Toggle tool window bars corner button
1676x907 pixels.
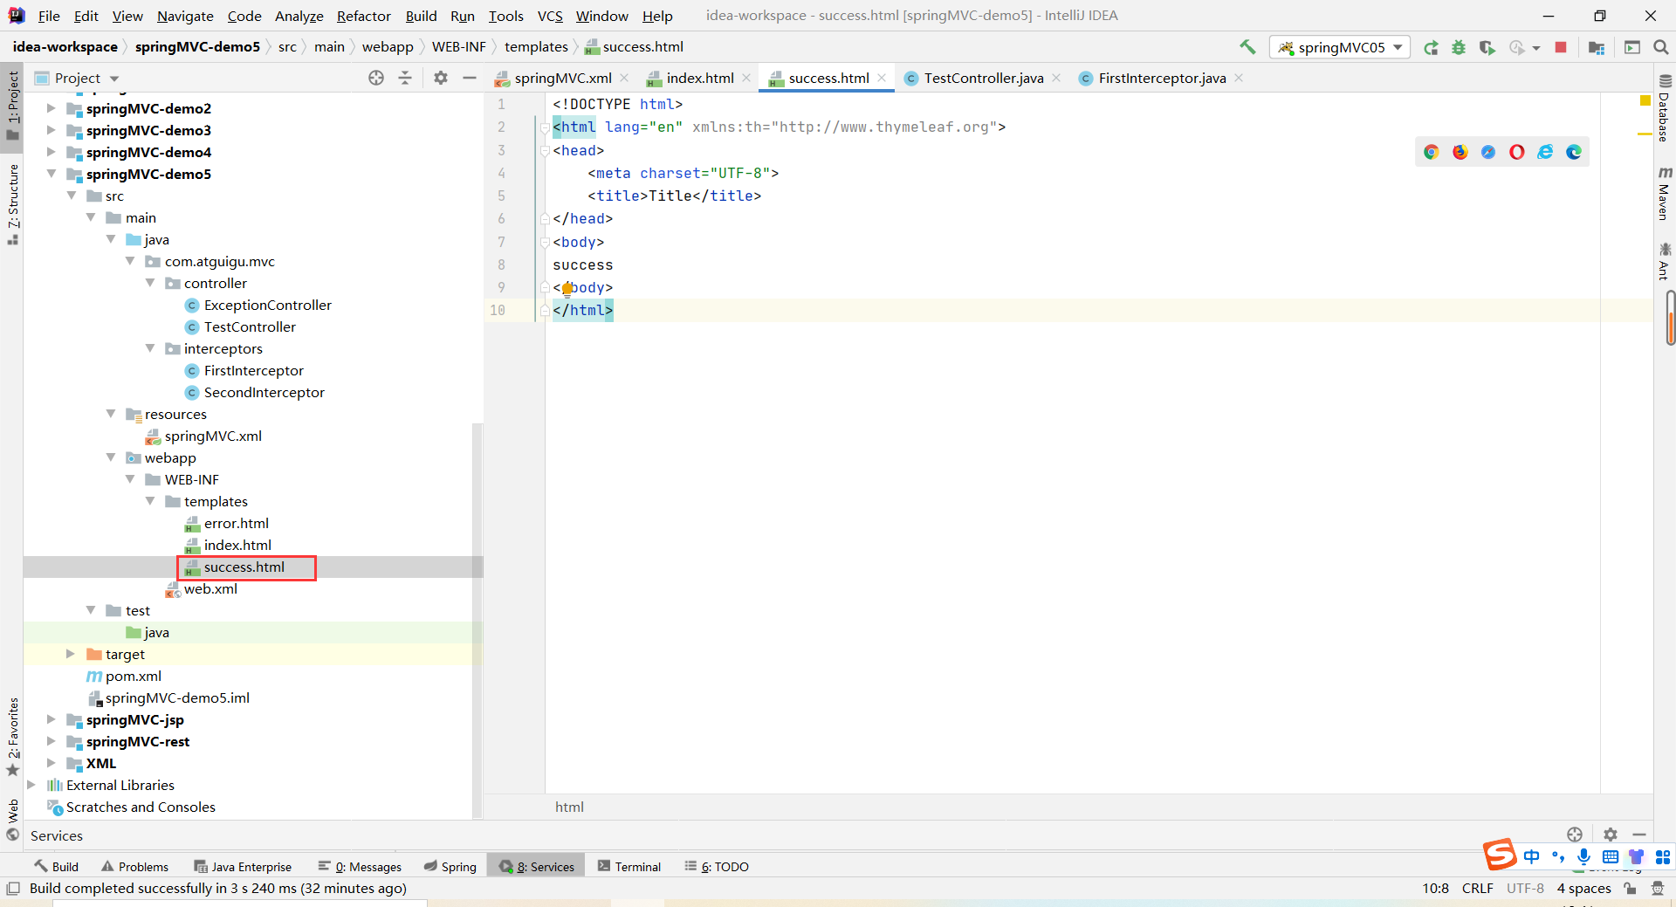coord(13,889)
